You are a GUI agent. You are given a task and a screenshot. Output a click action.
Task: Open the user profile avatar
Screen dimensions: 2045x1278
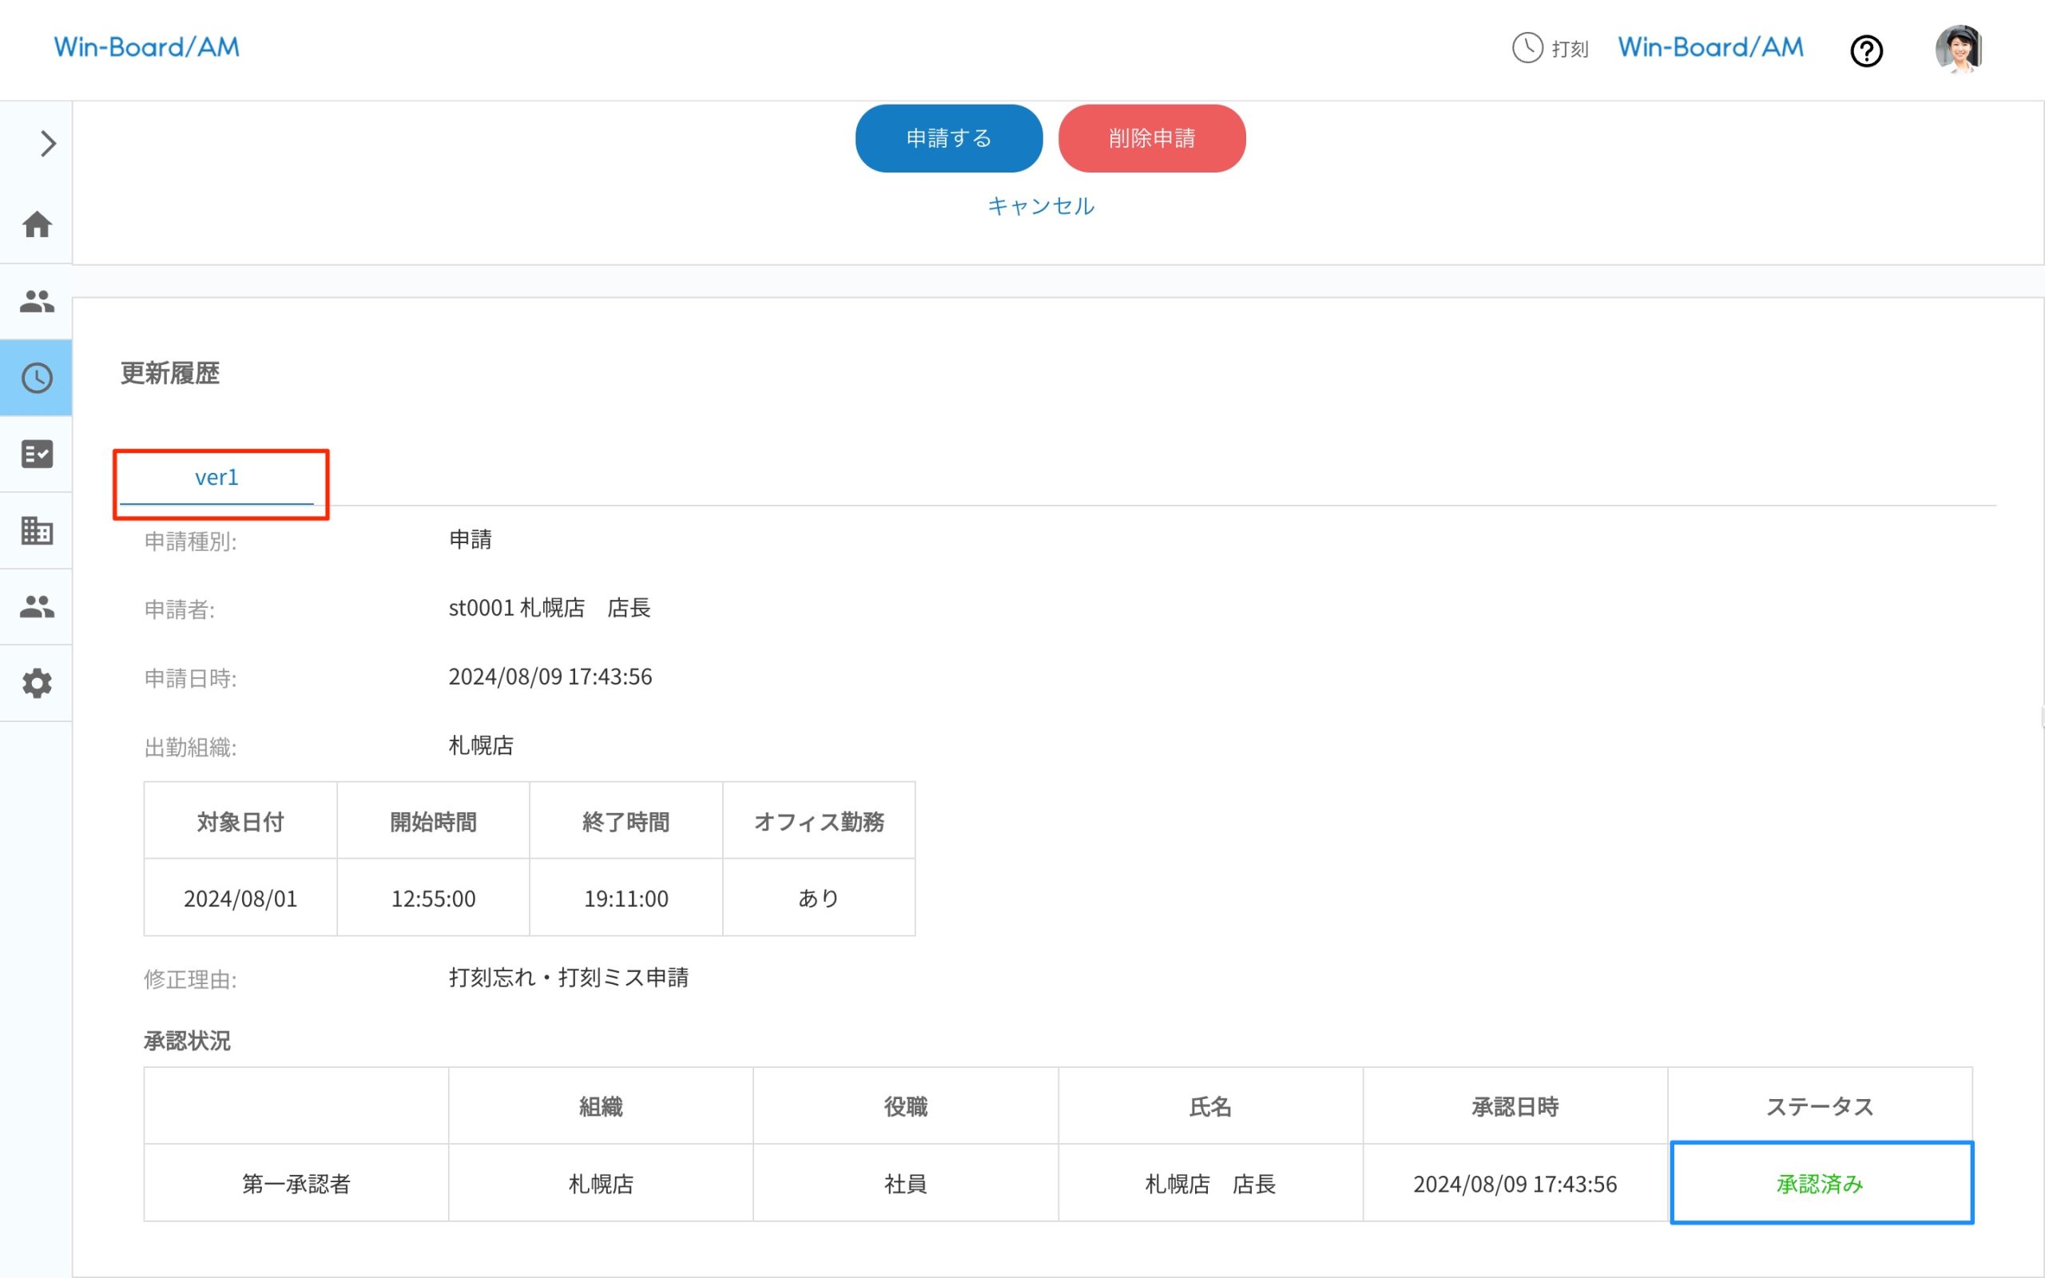click(x=1959, y=49)
